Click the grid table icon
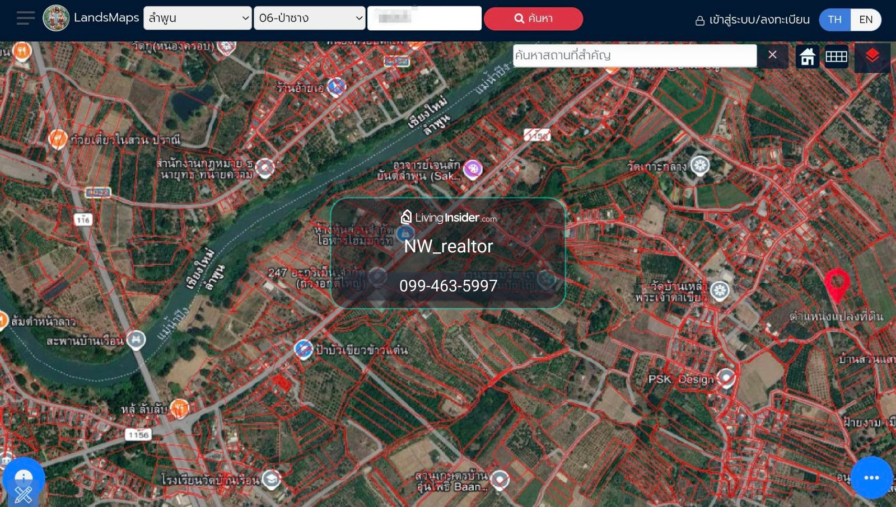This screenshot has width=896, height=507. point(836,57)
